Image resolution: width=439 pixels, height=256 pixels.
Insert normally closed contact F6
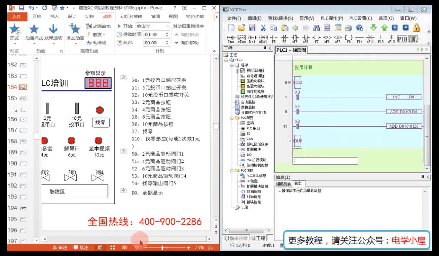(x=284, y=39)
